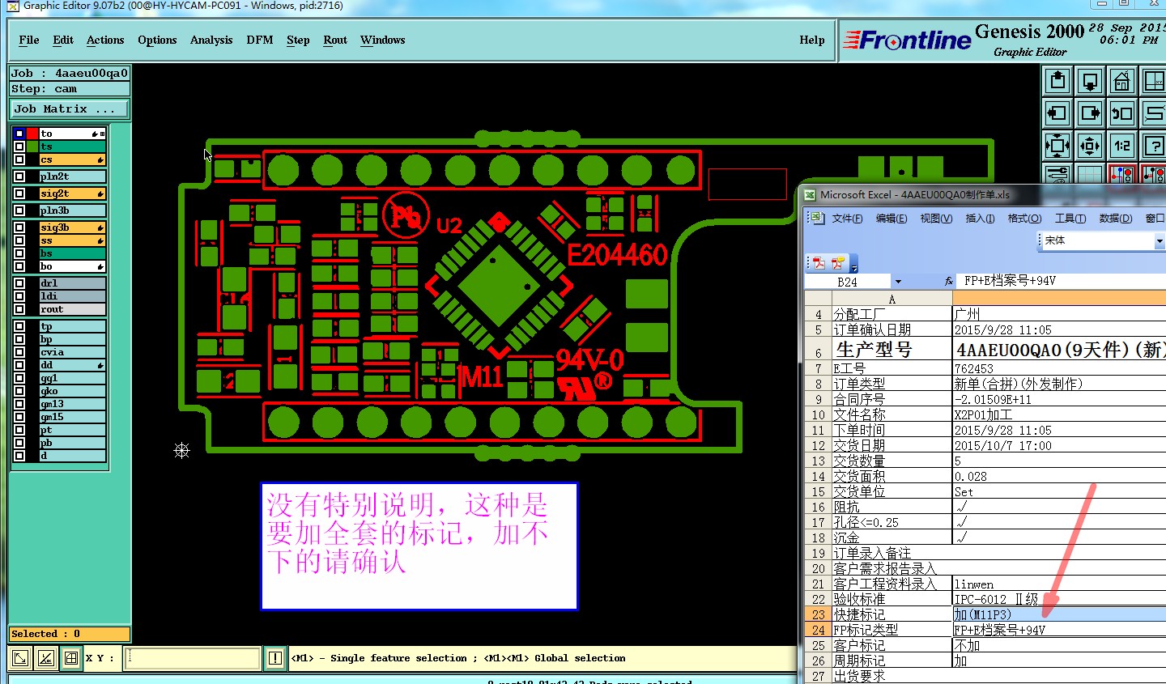Viewport: 1166px width, 684px height.
Task: Click the pan down view icon
Action: (1090, 81)
